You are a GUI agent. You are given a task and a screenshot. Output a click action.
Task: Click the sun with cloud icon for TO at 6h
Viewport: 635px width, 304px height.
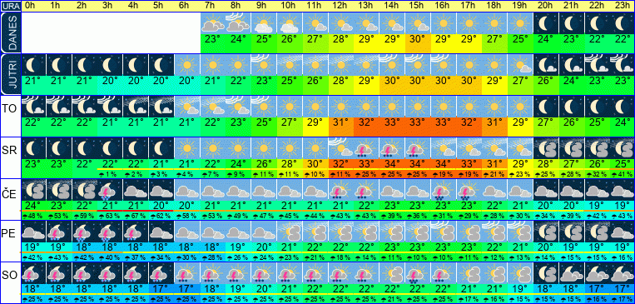[x=187, y=107]
